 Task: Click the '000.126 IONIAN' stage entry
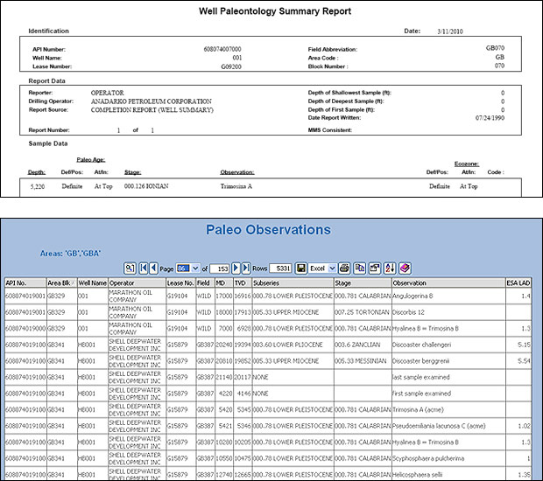click(146, 186)
